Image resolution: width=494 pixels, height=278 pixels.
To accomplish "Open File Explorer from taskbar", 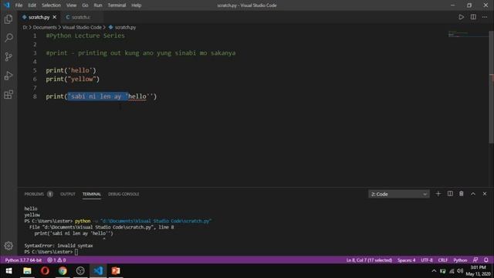I will [x=27, y=271].
